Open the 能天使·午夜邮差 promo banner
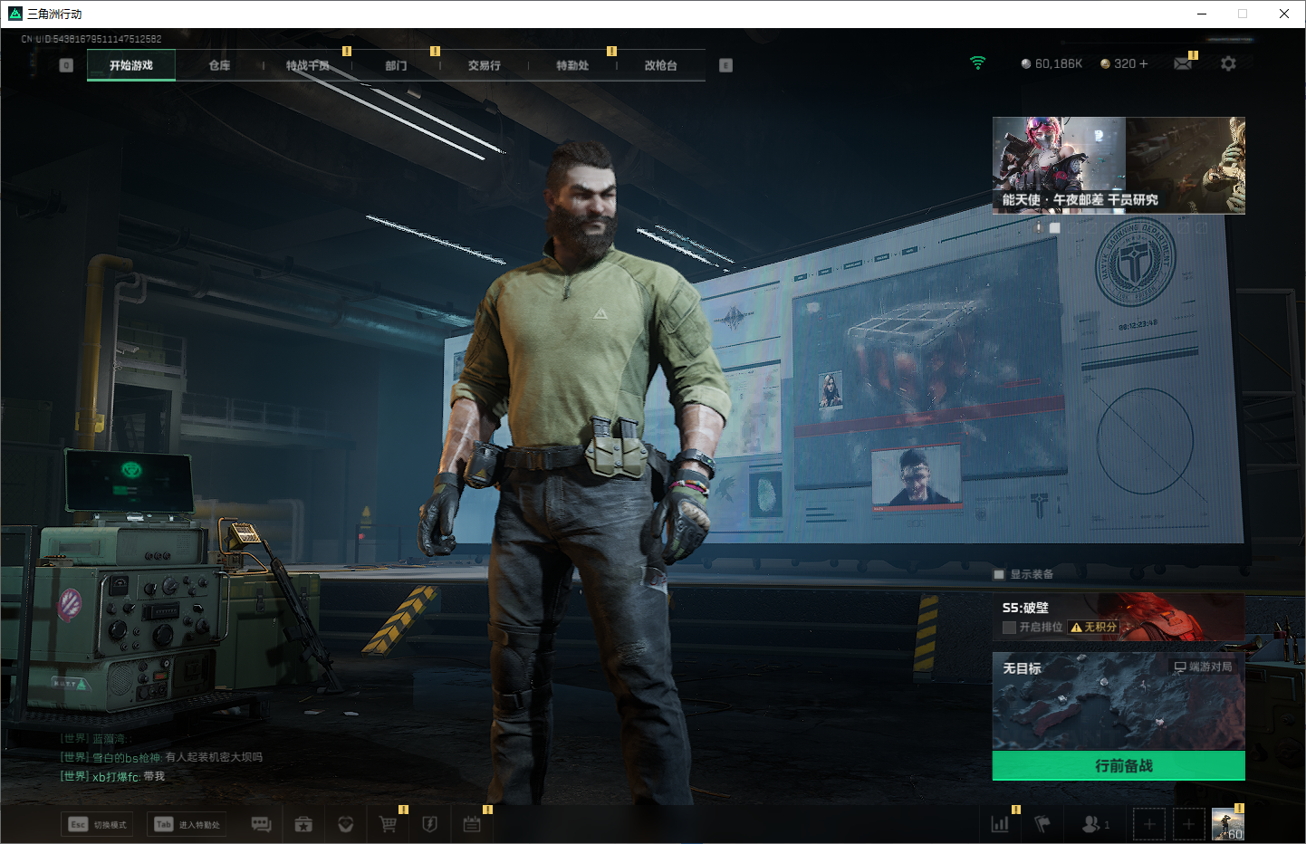The height and width of the screenshot is (844, 1306). [1119, 166]
